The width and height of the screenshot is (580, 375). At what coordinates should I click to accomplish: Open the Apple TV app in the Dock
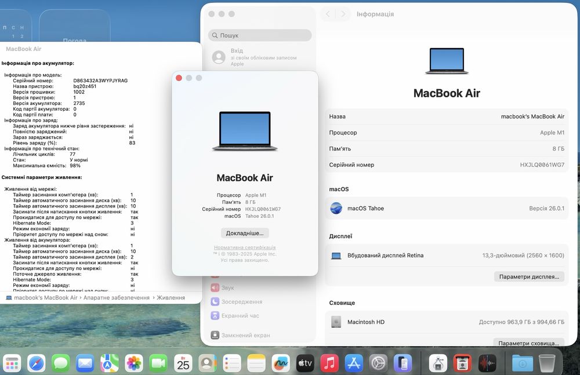point(305,363)
